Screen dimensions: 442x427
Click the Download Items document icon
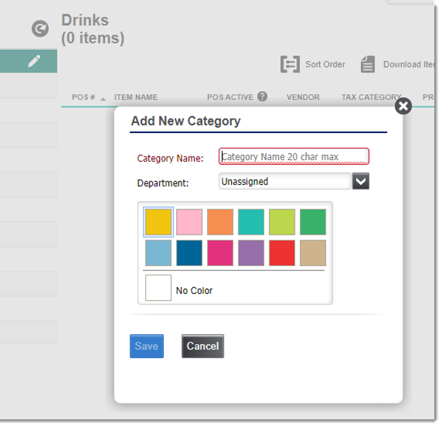coord(368,64)
